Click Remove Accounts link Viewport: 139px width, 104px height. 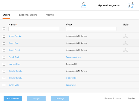[113, 98]
